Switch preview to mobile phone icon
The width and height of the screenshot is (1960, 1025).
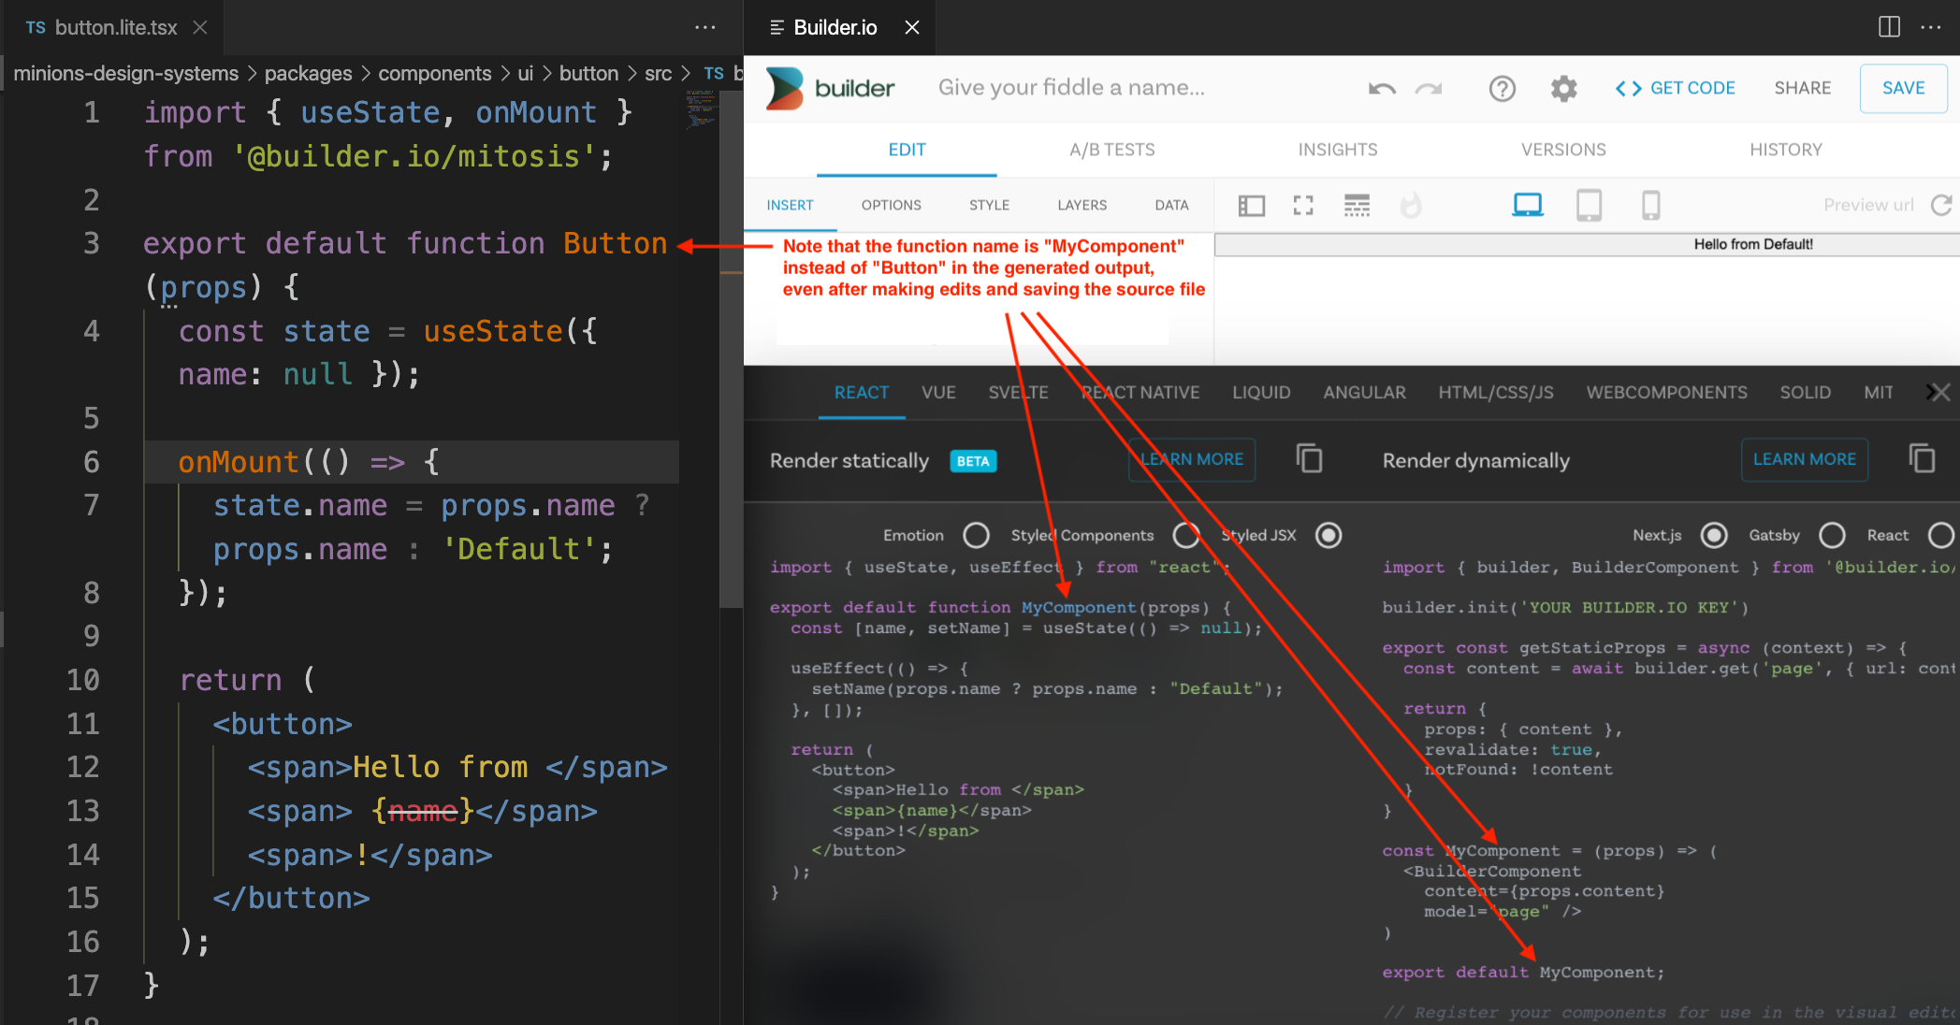pyautogui.click(x=1650, y=204)
